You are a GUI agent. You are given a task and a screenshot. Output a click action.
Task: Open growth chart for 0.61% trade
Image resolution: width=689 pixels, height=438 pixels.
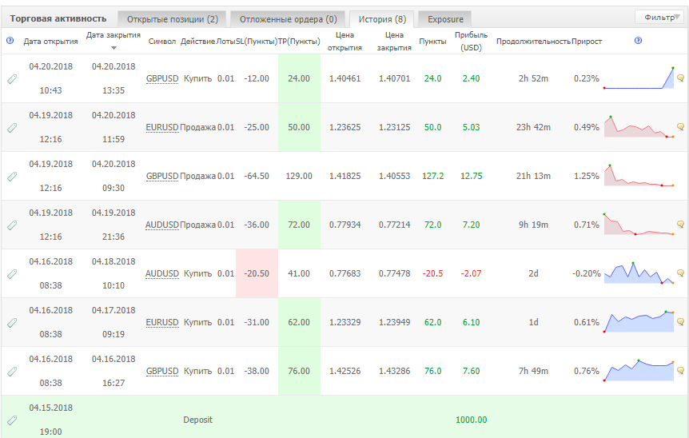639,322
